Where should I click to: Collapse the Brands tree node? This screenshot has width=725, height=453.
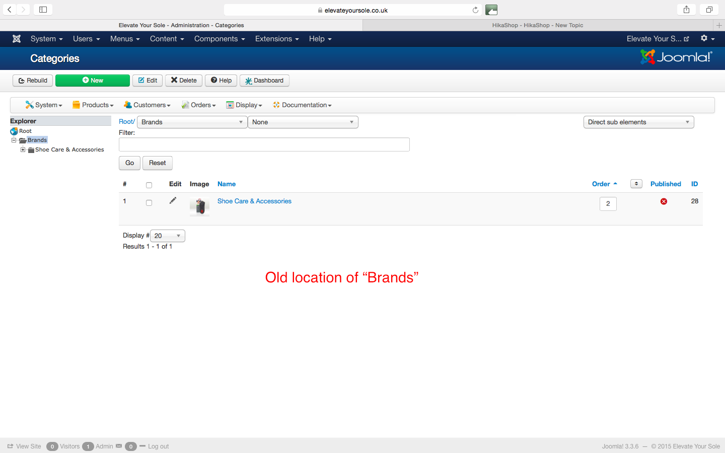(14, 140)
